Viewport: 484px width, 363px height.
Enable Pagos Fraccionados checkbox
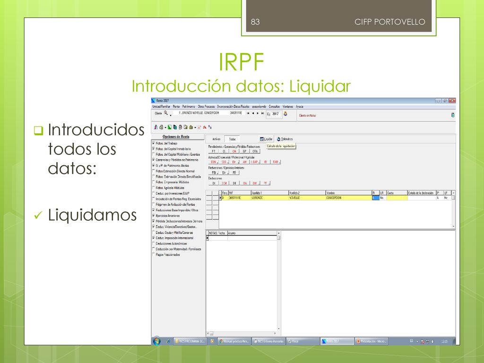point(154,255)
